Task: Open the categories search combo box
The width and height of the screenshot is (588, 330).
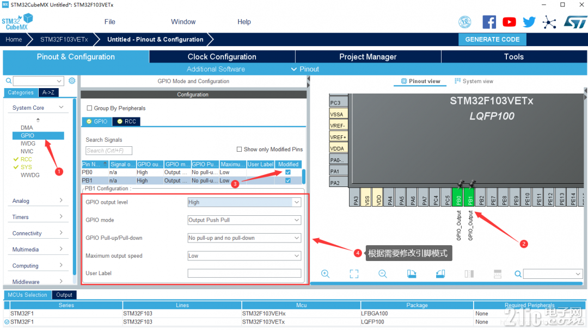Action: point(38,81)
